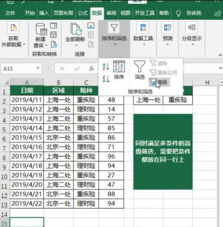
Task: Click the fx insert function icon
Action: pyautogui.click(x=91, y=68)
